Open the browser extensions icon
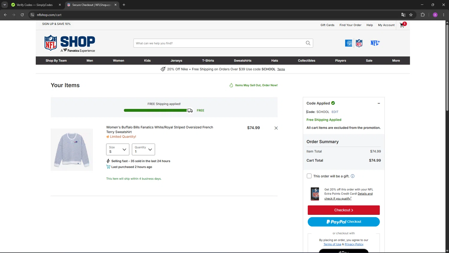449x253 pixels. pyautogui.click(x=423, y=15)
